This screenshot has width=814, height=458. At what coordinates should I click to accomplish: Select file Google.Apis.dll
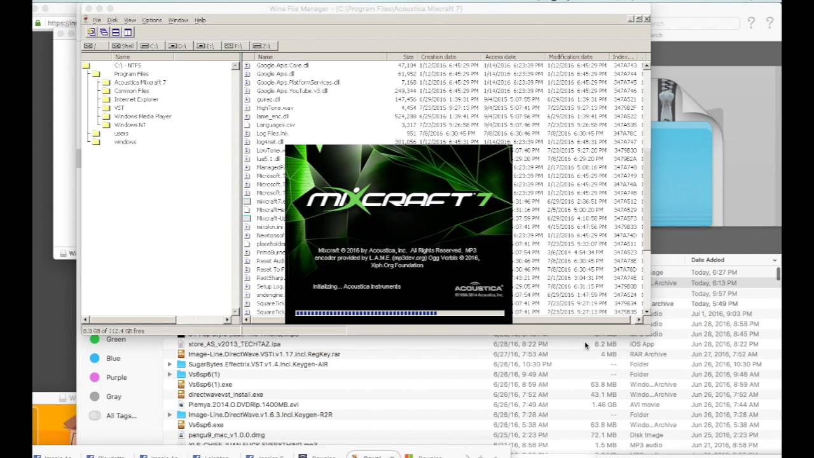275,74
